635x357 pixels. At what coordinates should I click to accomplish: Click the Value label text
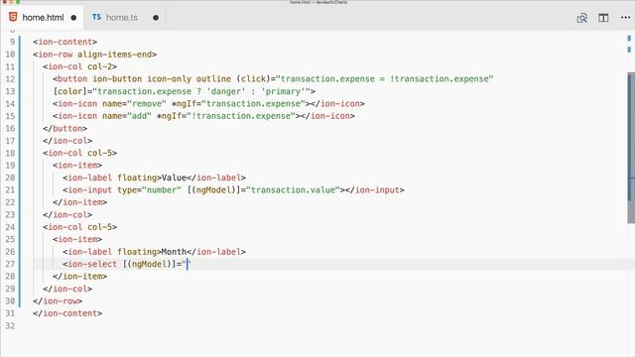pos(174,178)
